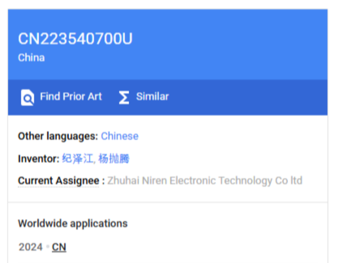Click the CN223540700U patent number heading

pyautogui.click(x=75, y=38)
